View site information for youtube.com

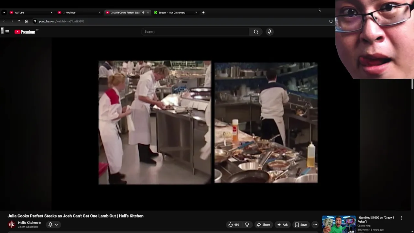(x=35, y=21)
